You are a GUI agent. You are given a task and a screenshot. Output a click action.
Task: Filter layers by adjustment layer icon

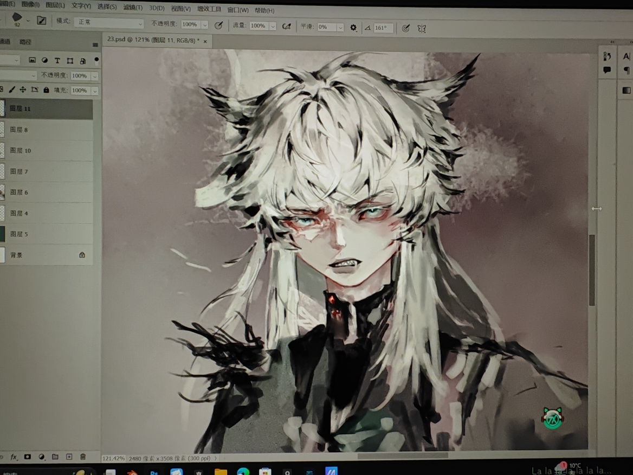pyautogui.click(x=45, y=60)
